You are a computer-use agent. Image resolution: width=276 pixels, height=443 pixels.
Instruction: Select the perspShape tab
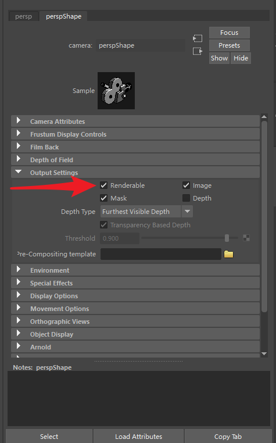[x=63, y=16]
